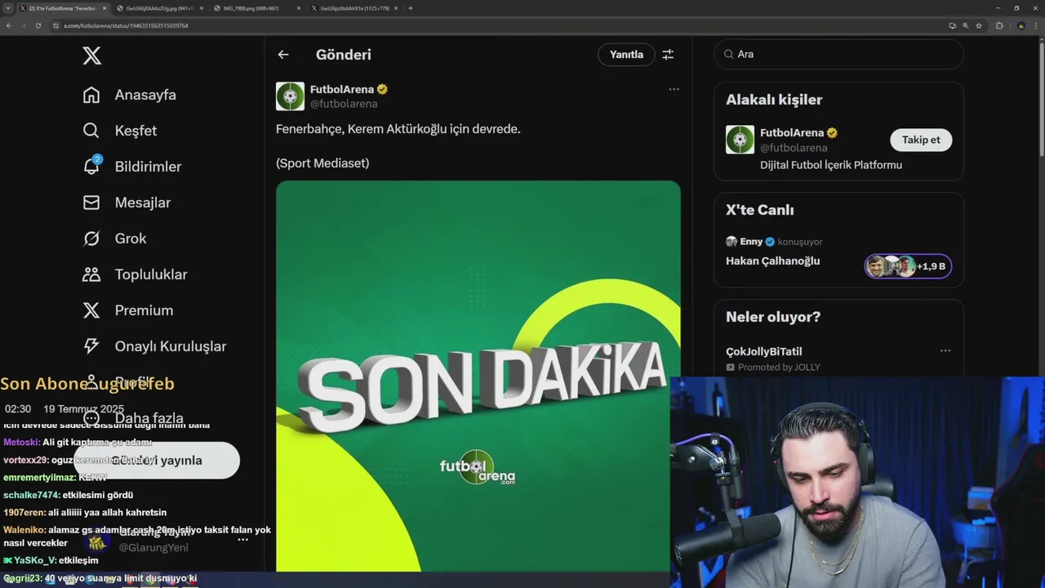Image resolution: width=1045 pixels, height=588 pixels.
Task: Click Takip et for FutbolArena
Action: point(921,140)
